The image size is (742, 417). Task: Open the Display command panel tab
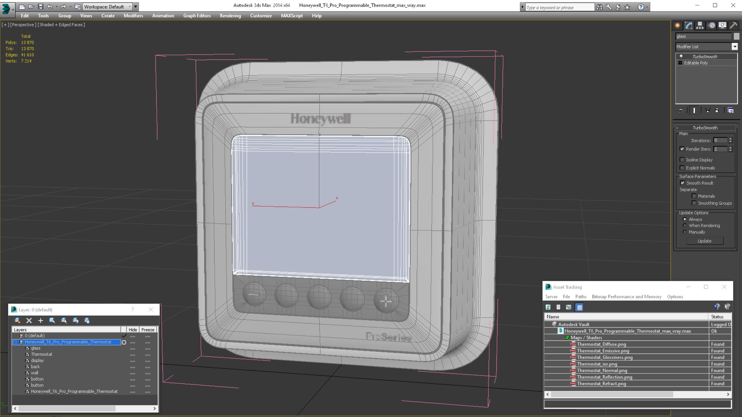[x=722, y=25]
